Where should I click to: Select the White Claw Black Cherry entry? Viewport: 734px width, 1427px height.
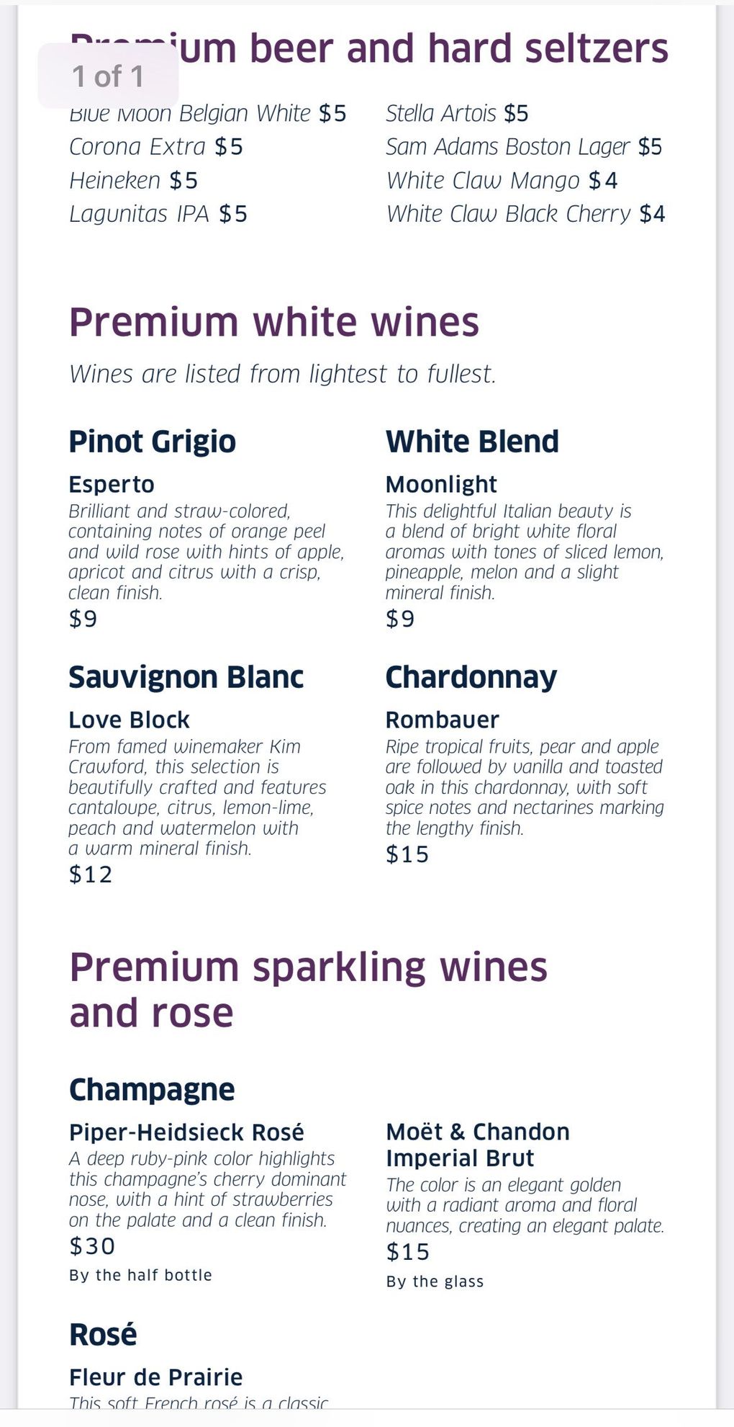526,214
